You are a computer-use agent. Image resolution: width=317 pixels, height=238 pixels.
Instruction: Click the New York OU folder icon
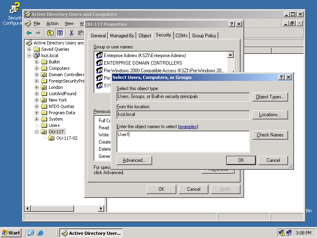tap(44, 100)
